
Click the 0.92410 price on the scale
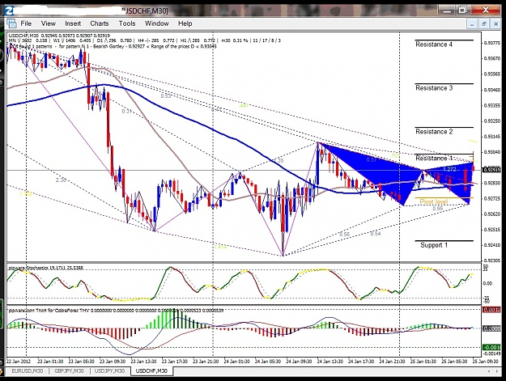tap(492, 245)
